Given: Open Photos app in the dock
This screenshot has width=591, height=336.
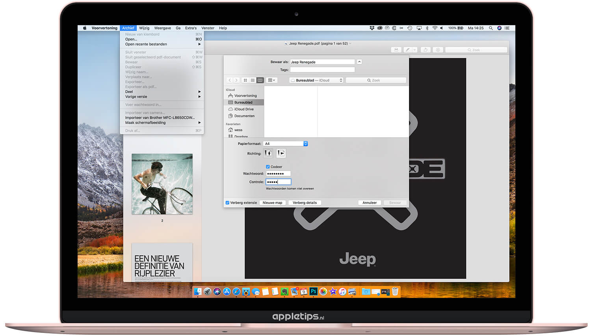Looking at the screenshot, I should 323,292.
